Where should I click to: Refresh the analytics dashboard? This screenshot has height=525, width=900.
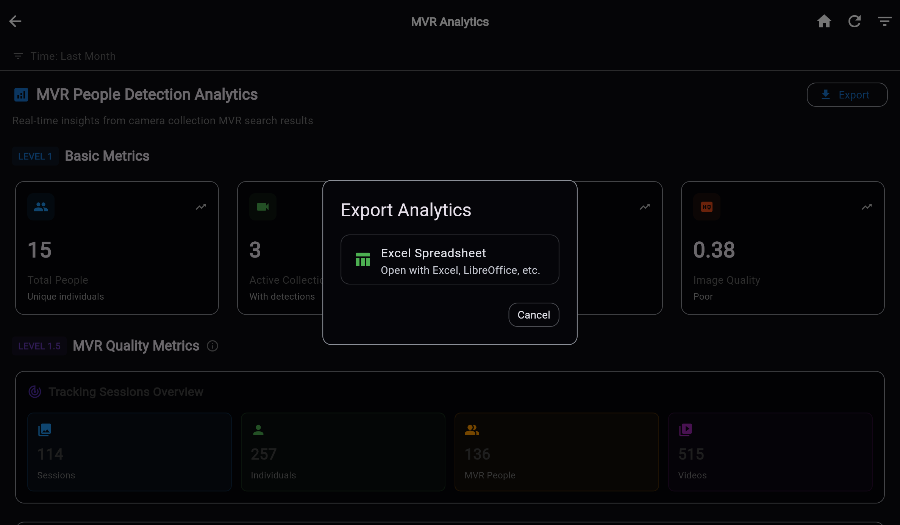click(855, 21)
